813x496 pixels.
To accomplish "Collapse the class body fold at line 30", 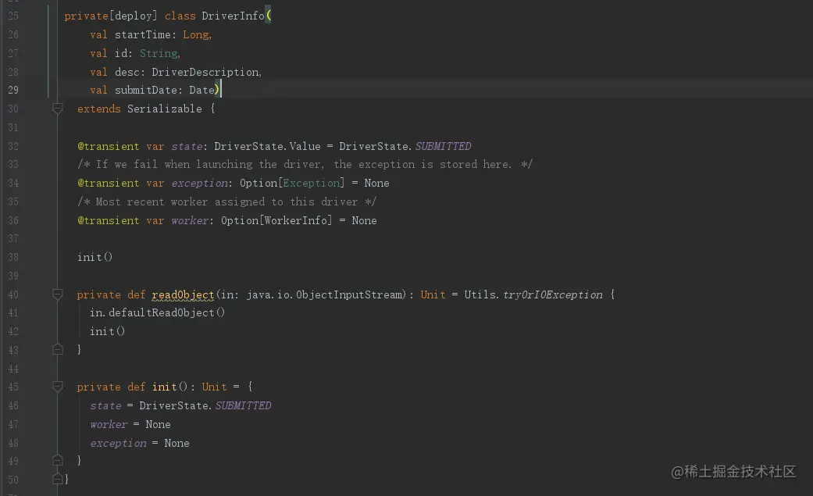I will click(58, 109).
